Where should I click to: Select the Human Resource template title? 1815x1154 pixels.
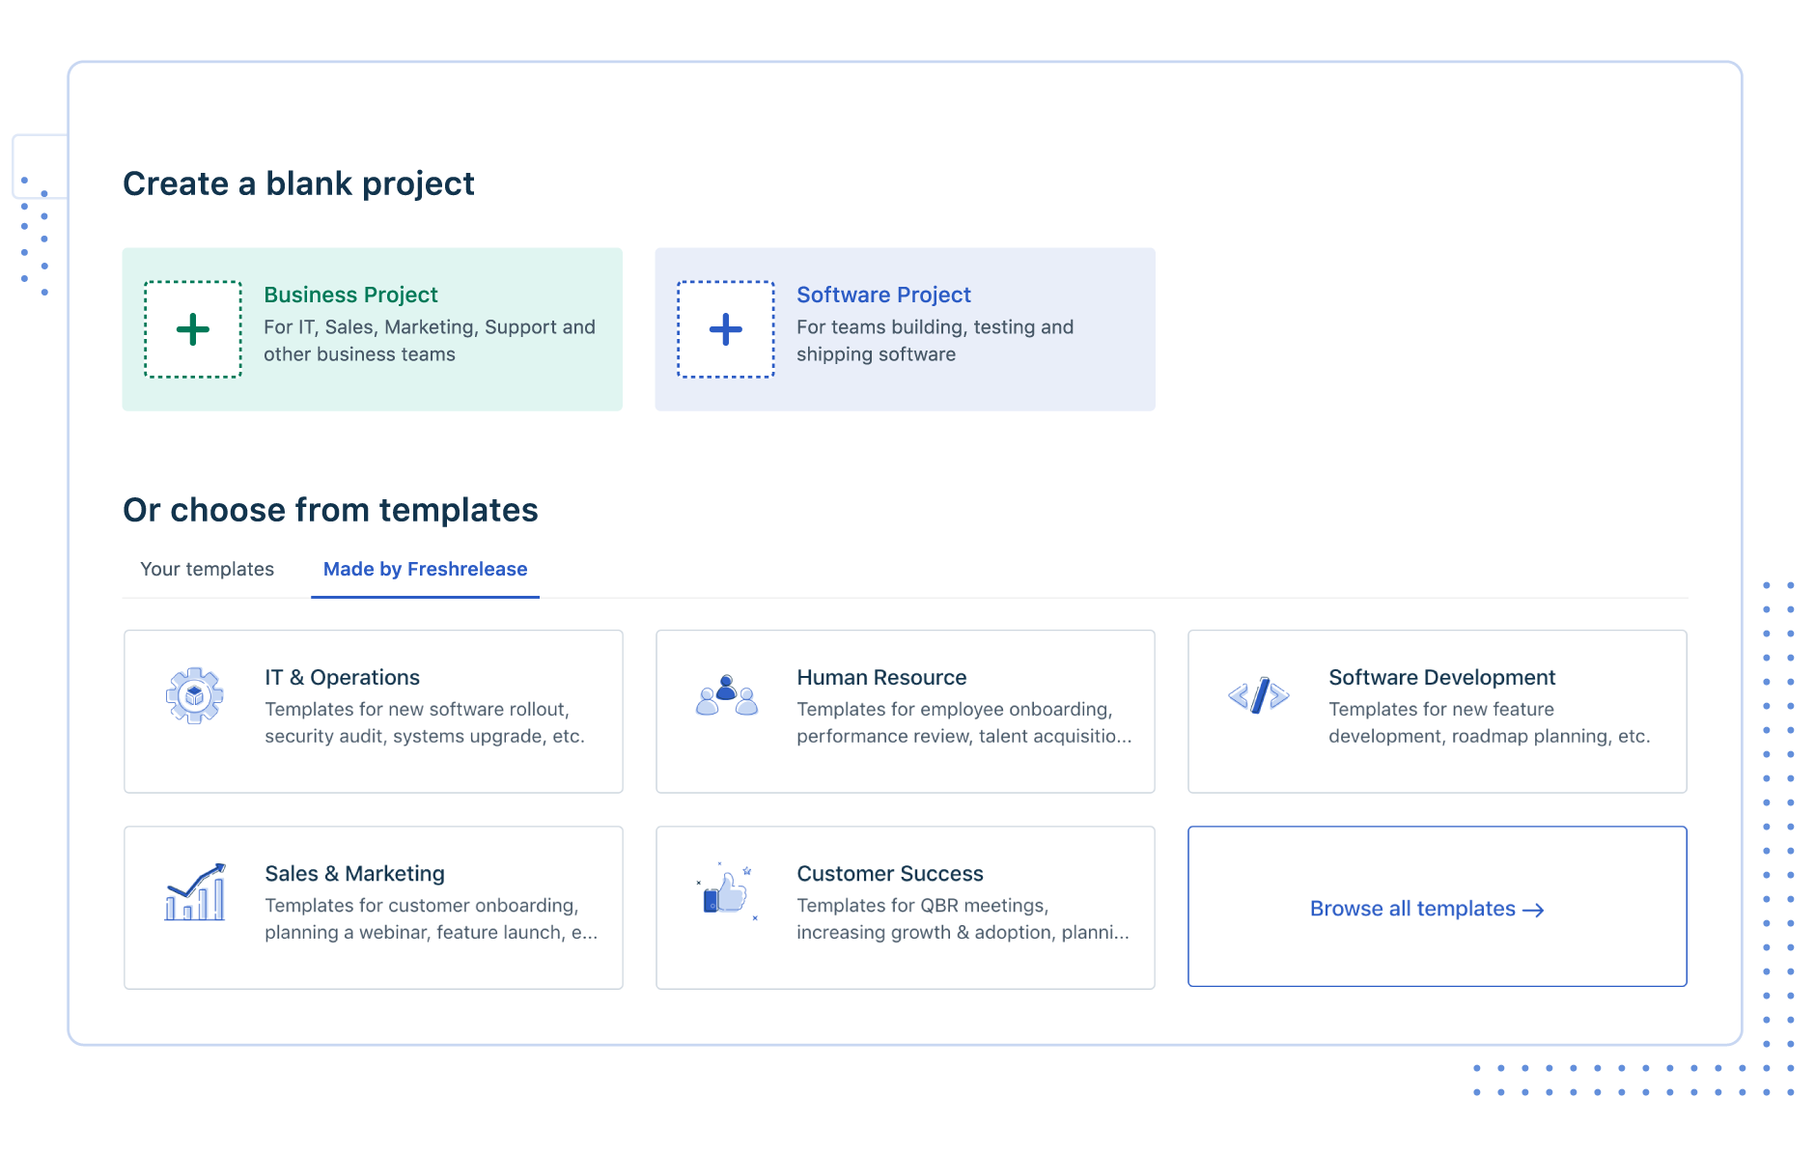(x=881, y=677)
